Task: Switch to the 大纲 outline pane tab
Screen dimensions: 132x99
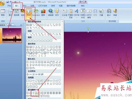Action: tap(10, 25)
